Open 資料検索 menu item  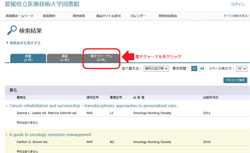point(79,16)
